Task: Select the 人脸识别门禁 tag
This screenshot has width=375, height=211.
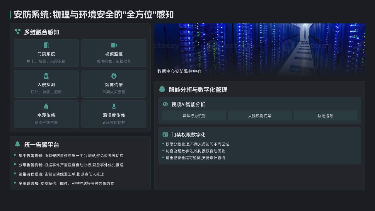Action: [260, 116]
